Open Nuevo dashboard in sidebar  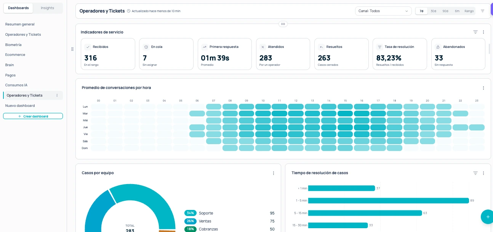coord(20,106)
